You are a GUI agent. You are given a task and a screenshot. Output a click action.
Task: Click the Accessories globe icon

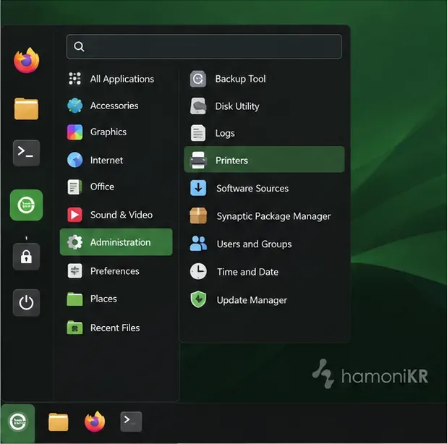coord(75,106)
